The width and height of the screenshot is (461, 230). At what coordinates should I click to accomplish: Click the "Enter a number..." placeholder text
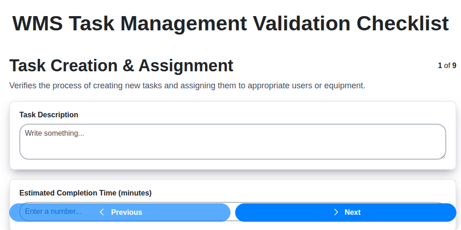tap(53, 212)
